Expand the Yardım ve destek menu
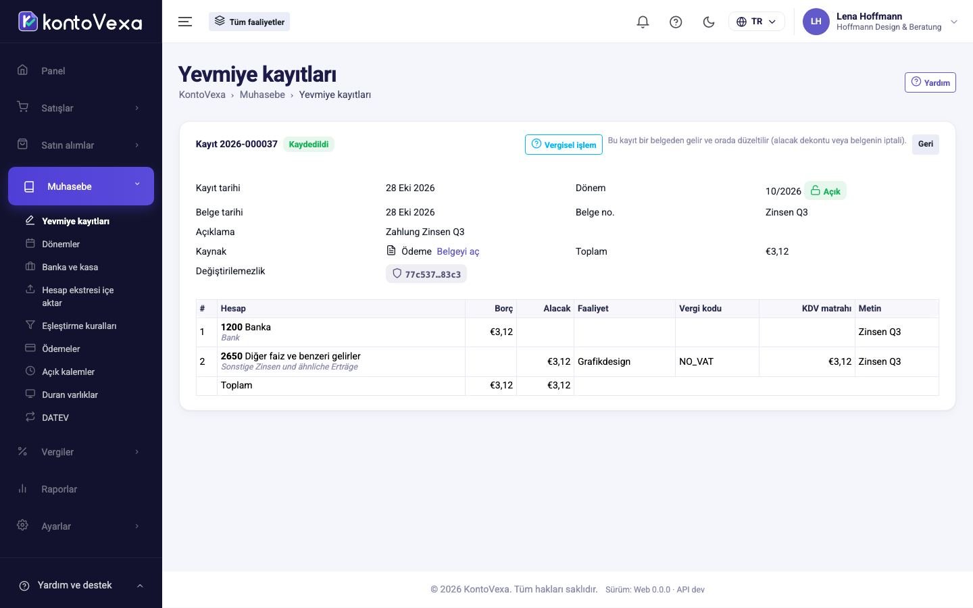Viewport: 973px width, 608px height. point(81,585)
